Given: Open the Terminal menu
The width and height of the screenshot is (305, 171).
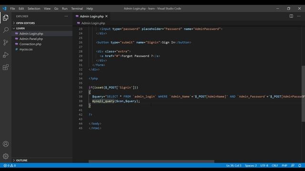Looking at the screenshot, I should 77,9.
